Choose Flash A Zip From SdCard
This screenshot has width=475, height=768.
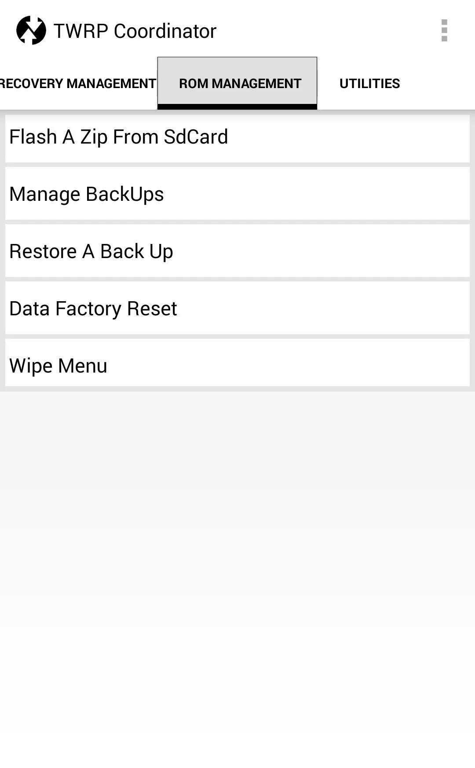click(x=237, y=137)
